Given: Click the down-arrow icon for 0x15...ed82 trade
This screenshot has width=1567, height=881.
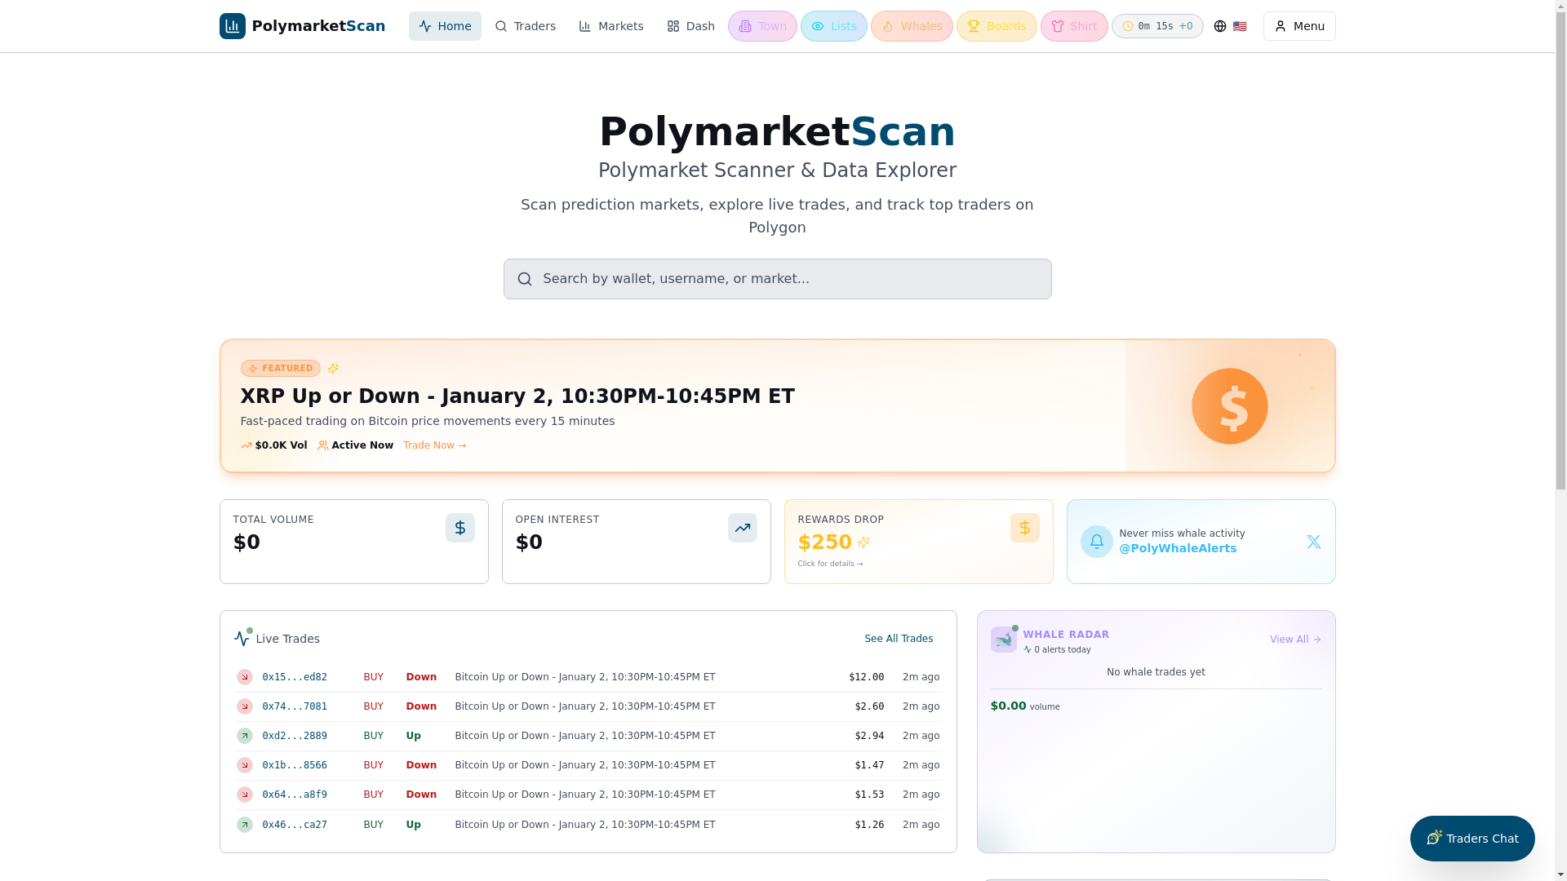Looking at the screenshot, I should pos(245,677).
